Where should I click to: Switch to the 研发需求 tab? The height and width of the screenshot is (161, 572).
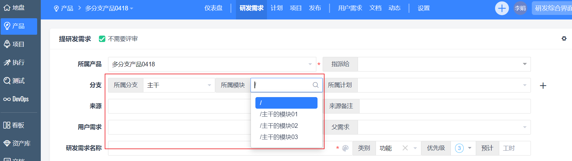(251, 8)
